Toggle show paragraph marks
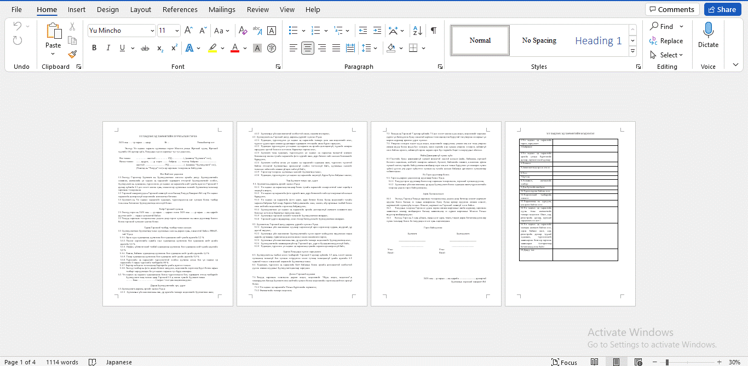This screenshot has height=366, width=748. (434, 31)
